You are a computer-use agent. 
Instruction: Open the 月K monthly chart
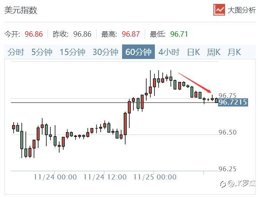pyautogui.click(x=234, y=52)
